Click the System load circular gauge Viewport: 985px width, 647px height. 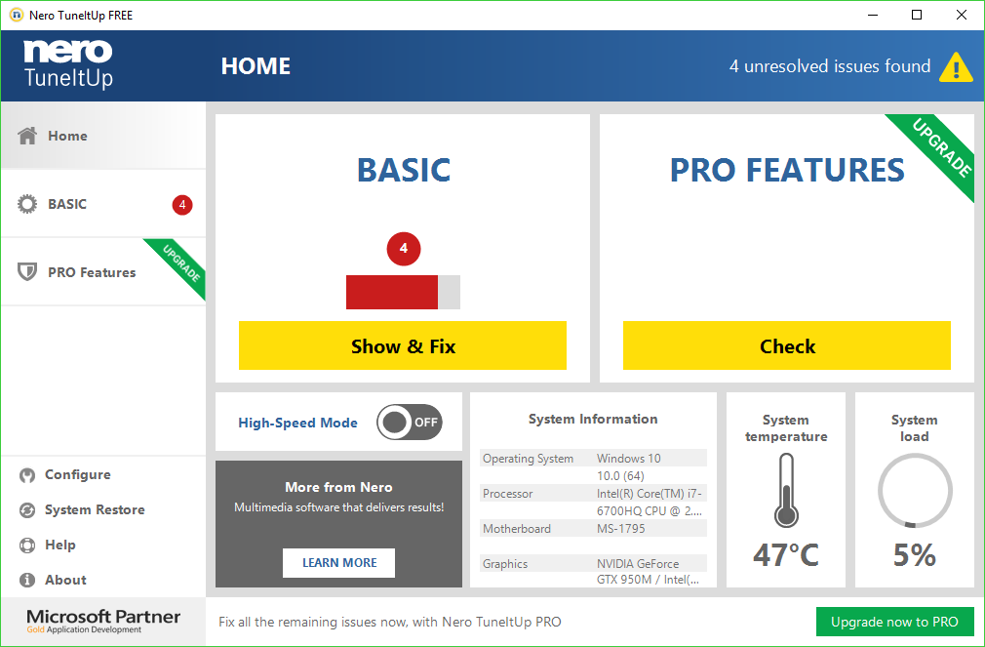(915, 491)
